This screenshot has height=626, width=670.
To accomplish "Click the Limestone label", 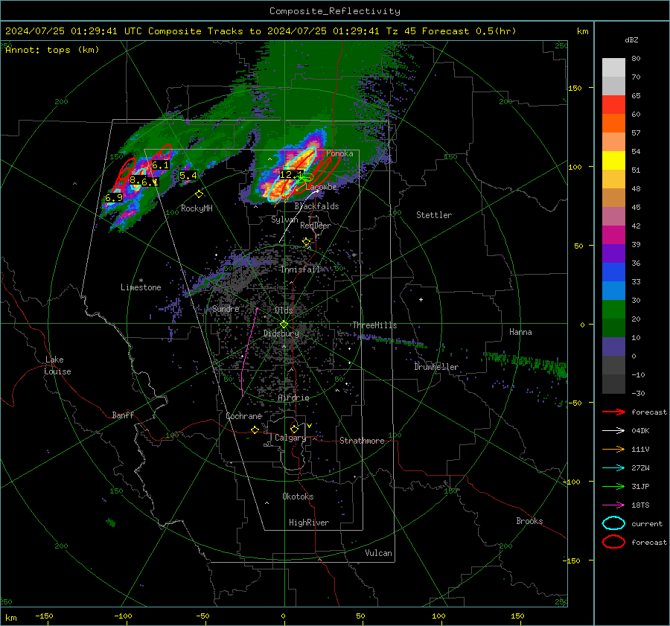I will [141, 287].
